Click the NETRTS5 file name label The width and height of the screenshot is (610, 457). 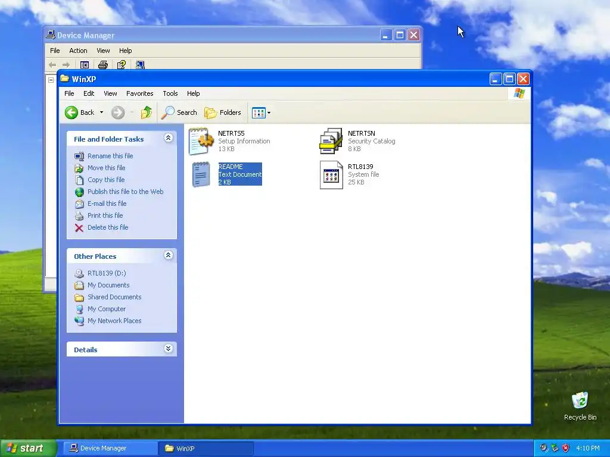click(x=231, y=133)
